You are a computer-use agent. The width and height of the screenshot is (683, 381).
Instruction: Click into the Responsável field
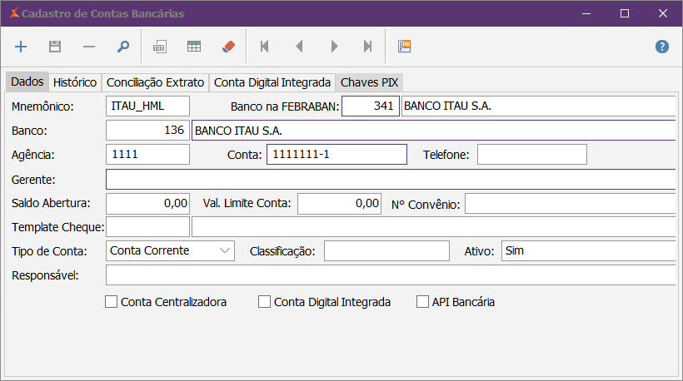(x=391, y=275)
